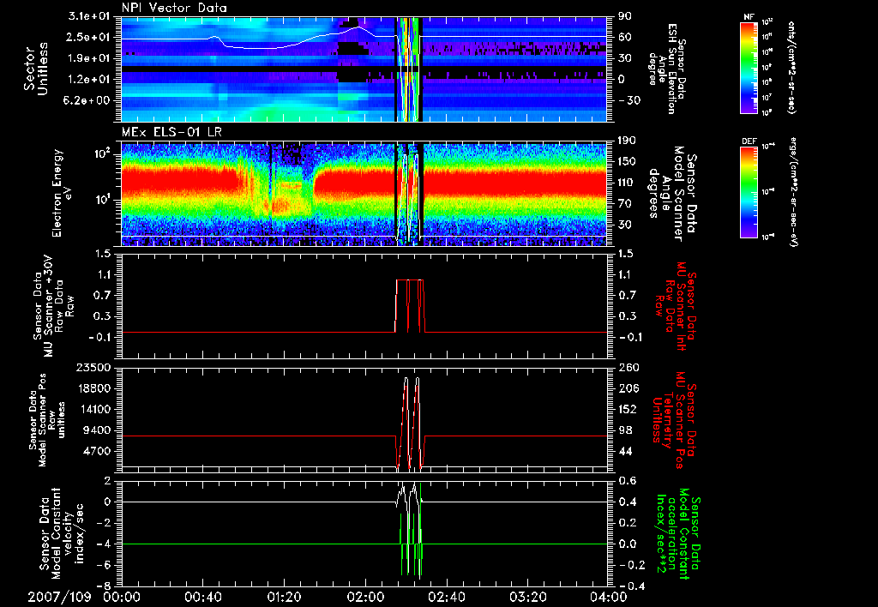This screenshot has height=607, width=878.
Task: Click the "2007/109" date label
Action: (x=59, y=597)
